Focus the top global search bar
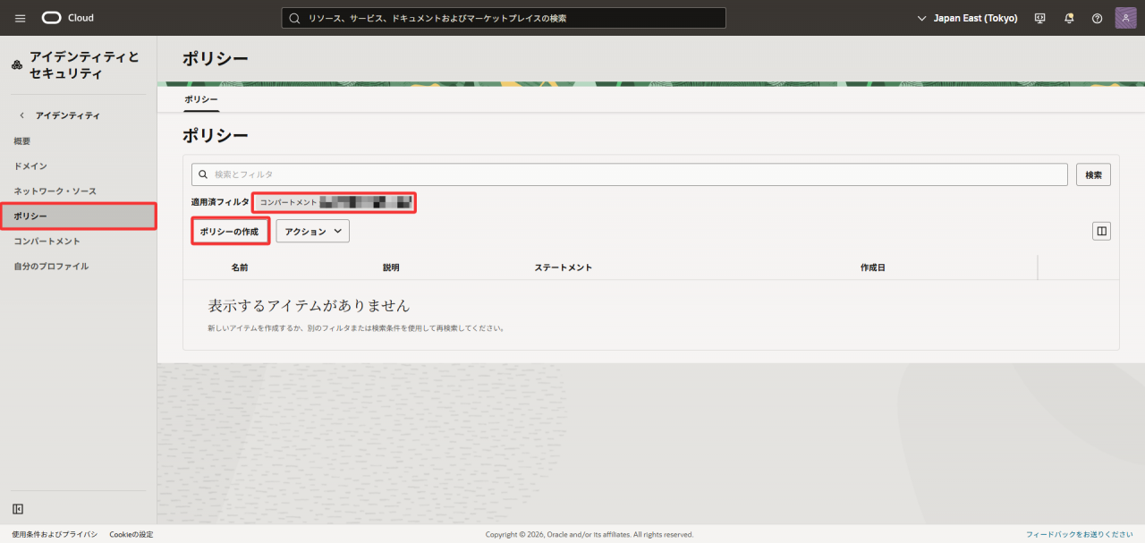Screen dimensions: 1145x543 point(504,18)
